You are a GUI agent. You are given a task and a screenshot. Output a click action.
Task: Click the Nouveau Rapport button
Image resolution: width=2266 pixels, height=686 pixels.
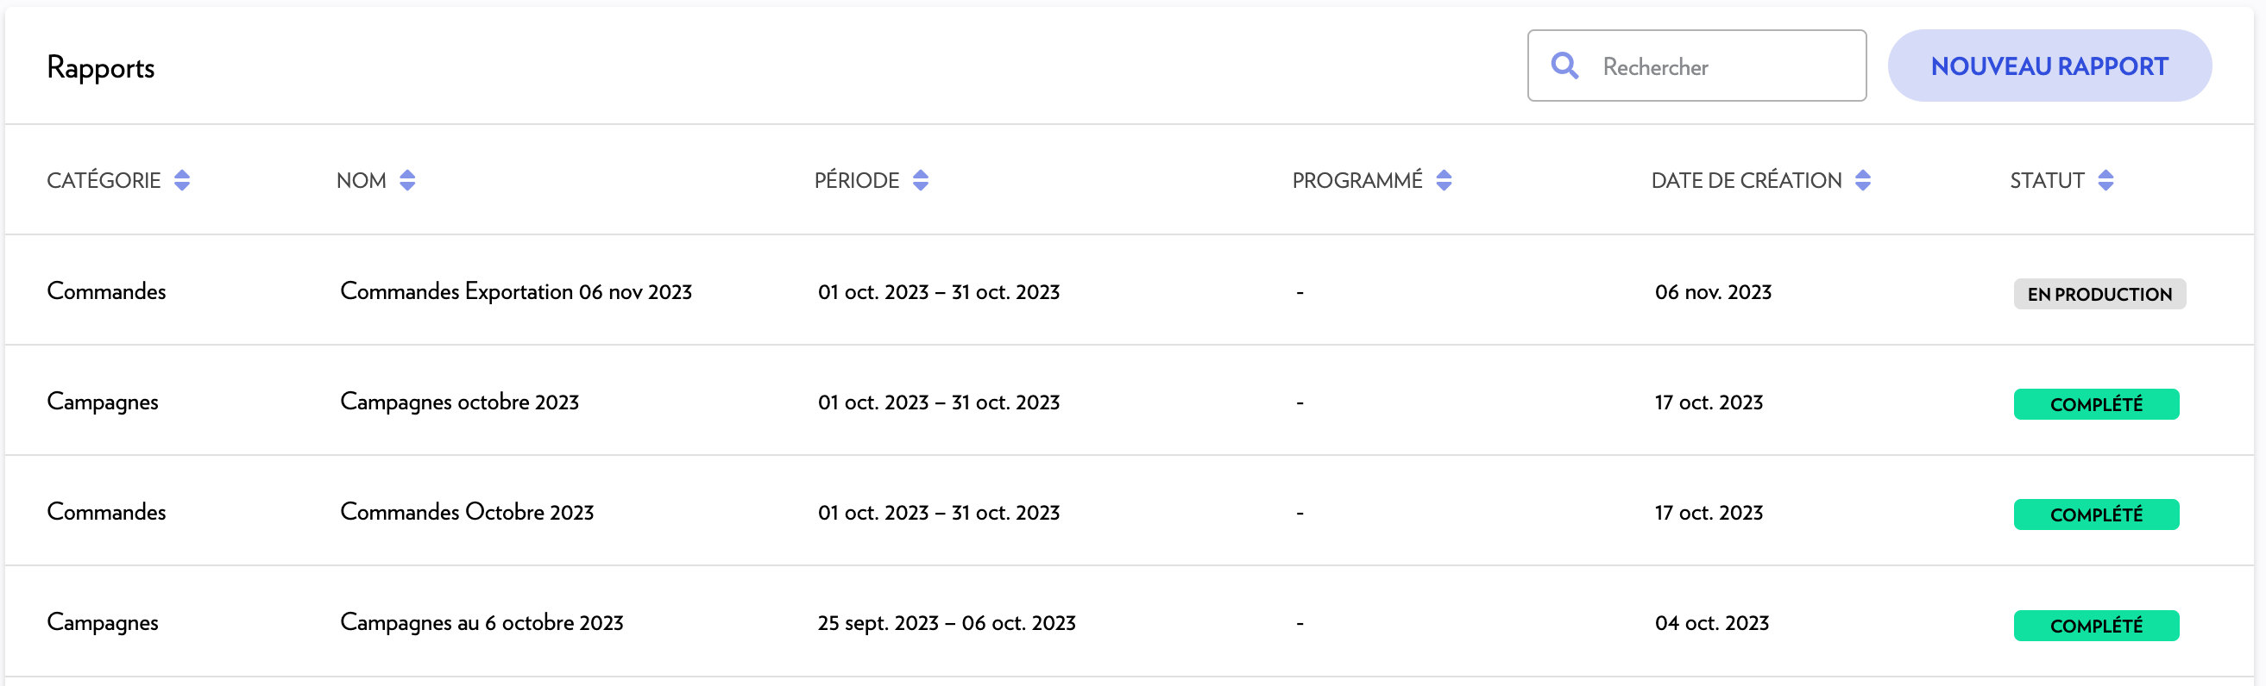point(2048,65)
